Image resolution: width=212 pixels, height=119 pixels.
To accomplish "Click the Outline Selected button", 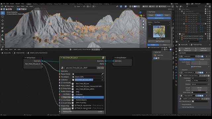I will (159, 18).
